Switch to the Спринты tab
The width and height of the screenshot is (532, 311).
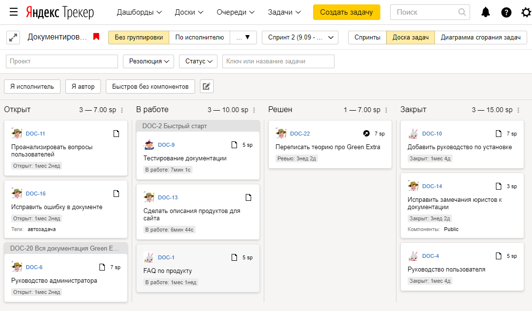[368, 38]
